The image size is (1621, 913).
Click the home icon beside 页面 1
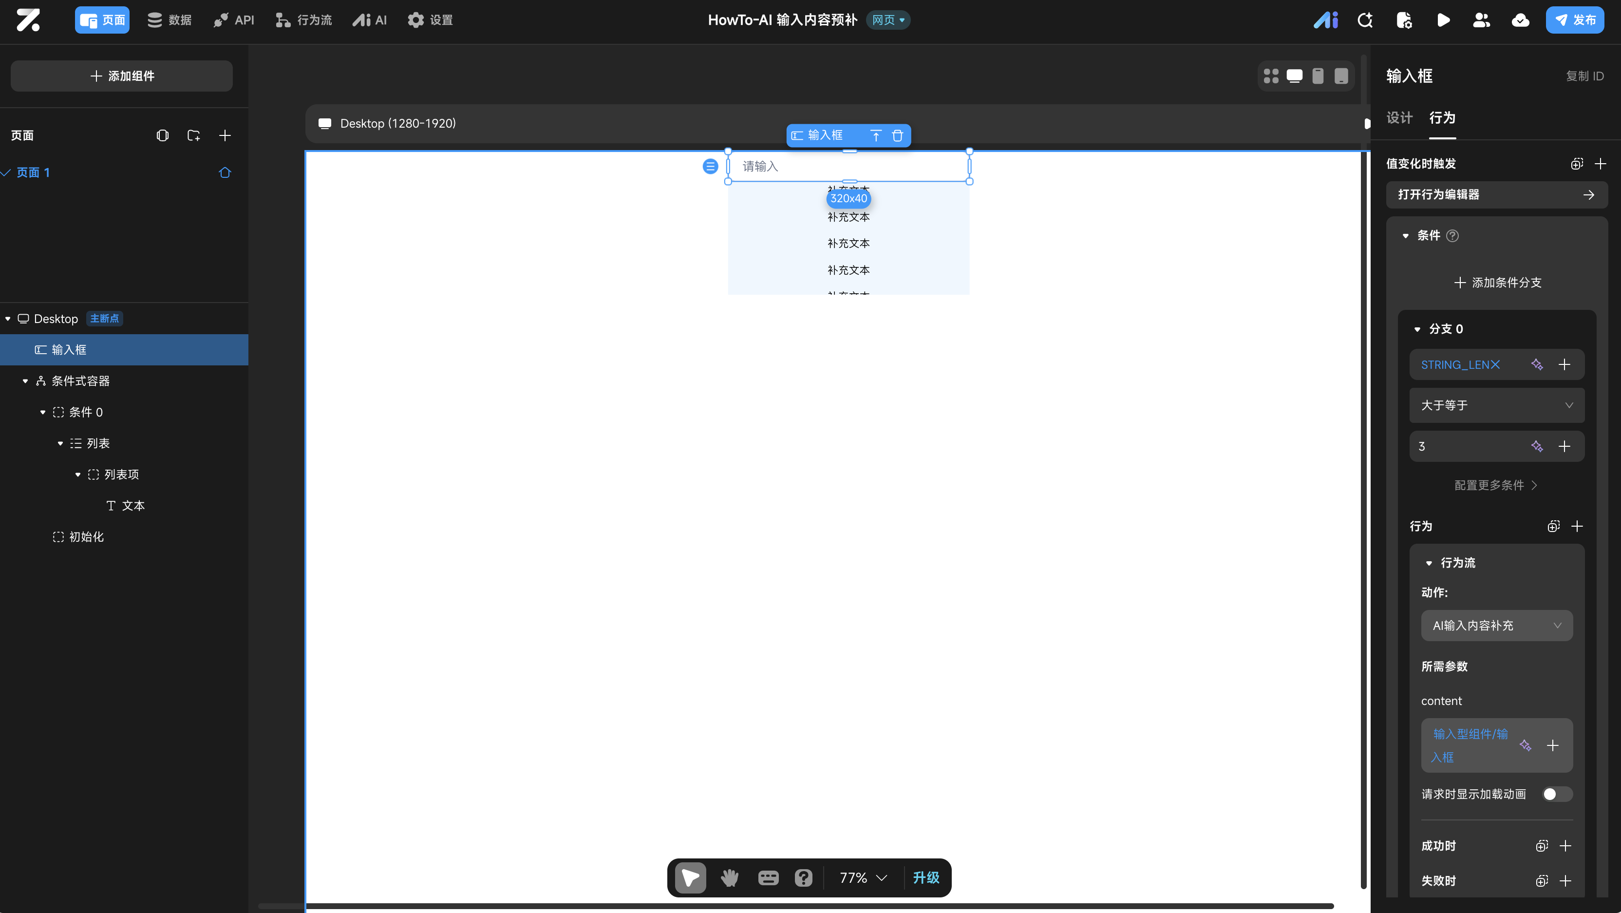tap(225, 172)
